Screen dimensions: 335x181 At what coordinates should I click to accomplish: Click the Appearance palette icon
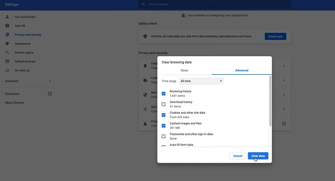tap(7, 43)
